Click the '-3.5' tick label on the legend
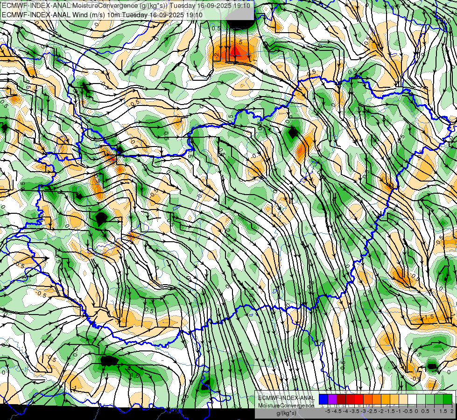Image resolution: width=457 pixels, height=420 pixels. [x=354, y=411]
